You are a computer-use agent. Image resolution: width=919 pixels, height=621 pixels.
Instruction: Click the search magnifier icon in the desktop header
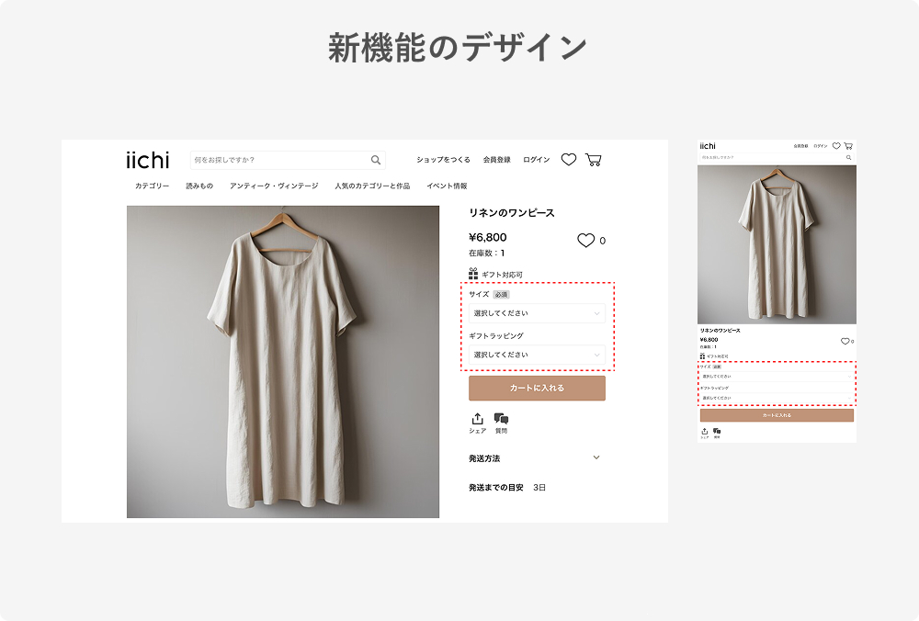point(376,159)
